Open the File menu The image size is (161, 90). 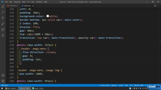click(x=6, y=2)
